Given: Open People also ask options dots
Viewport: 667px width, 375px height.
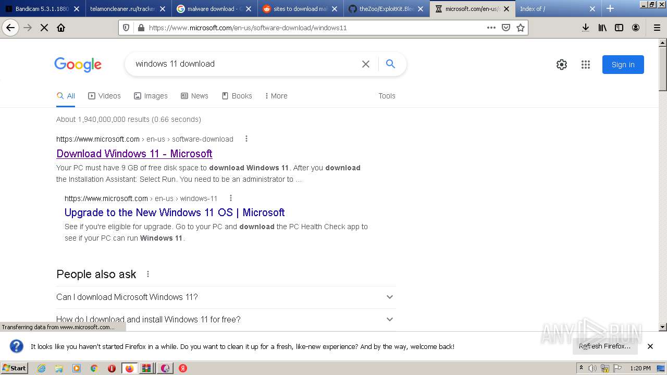Looking at the screenshot, I should point(148,274).
